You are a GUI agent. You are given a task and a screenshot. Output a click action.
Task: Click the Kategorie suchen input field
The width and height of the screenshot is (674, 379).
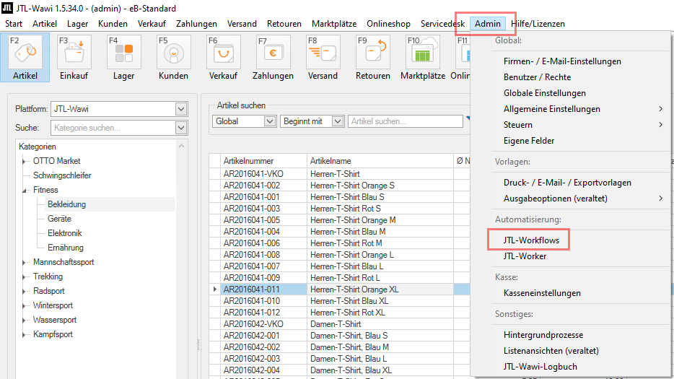click(113, 128)
